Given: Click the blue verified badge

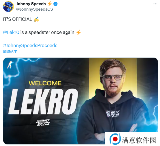Looking at the screenshot, I should pos(56,4).
